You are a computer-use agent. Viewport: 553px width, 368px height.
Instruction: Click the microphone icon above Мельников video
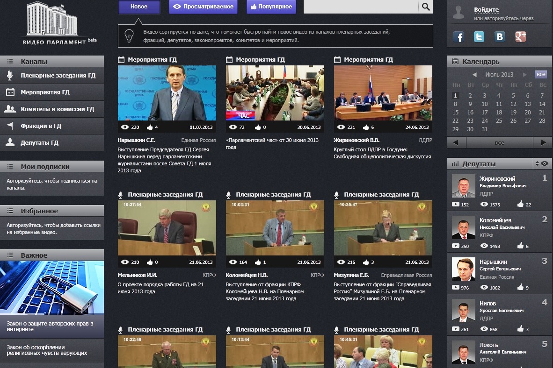[x=120, y=195]
